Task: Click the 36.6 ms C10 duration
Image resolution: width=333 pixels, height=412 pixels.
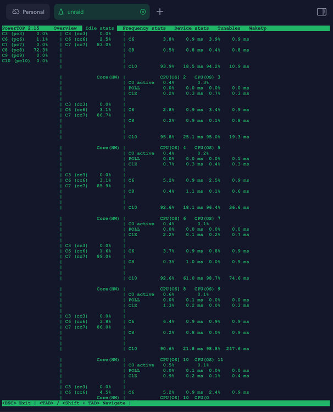Action: point(239,208)
